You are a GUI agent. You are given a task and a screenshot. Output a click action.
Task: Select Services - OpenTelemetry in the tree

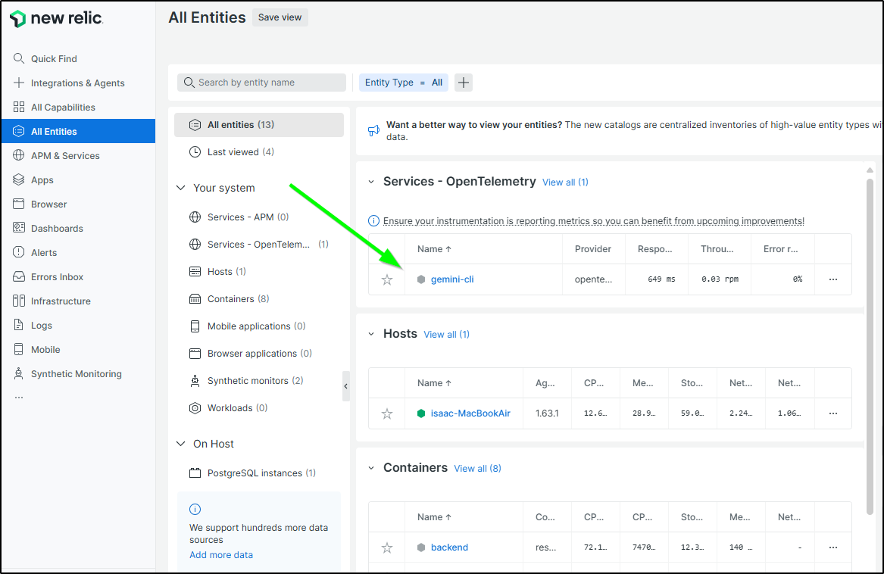259,244
